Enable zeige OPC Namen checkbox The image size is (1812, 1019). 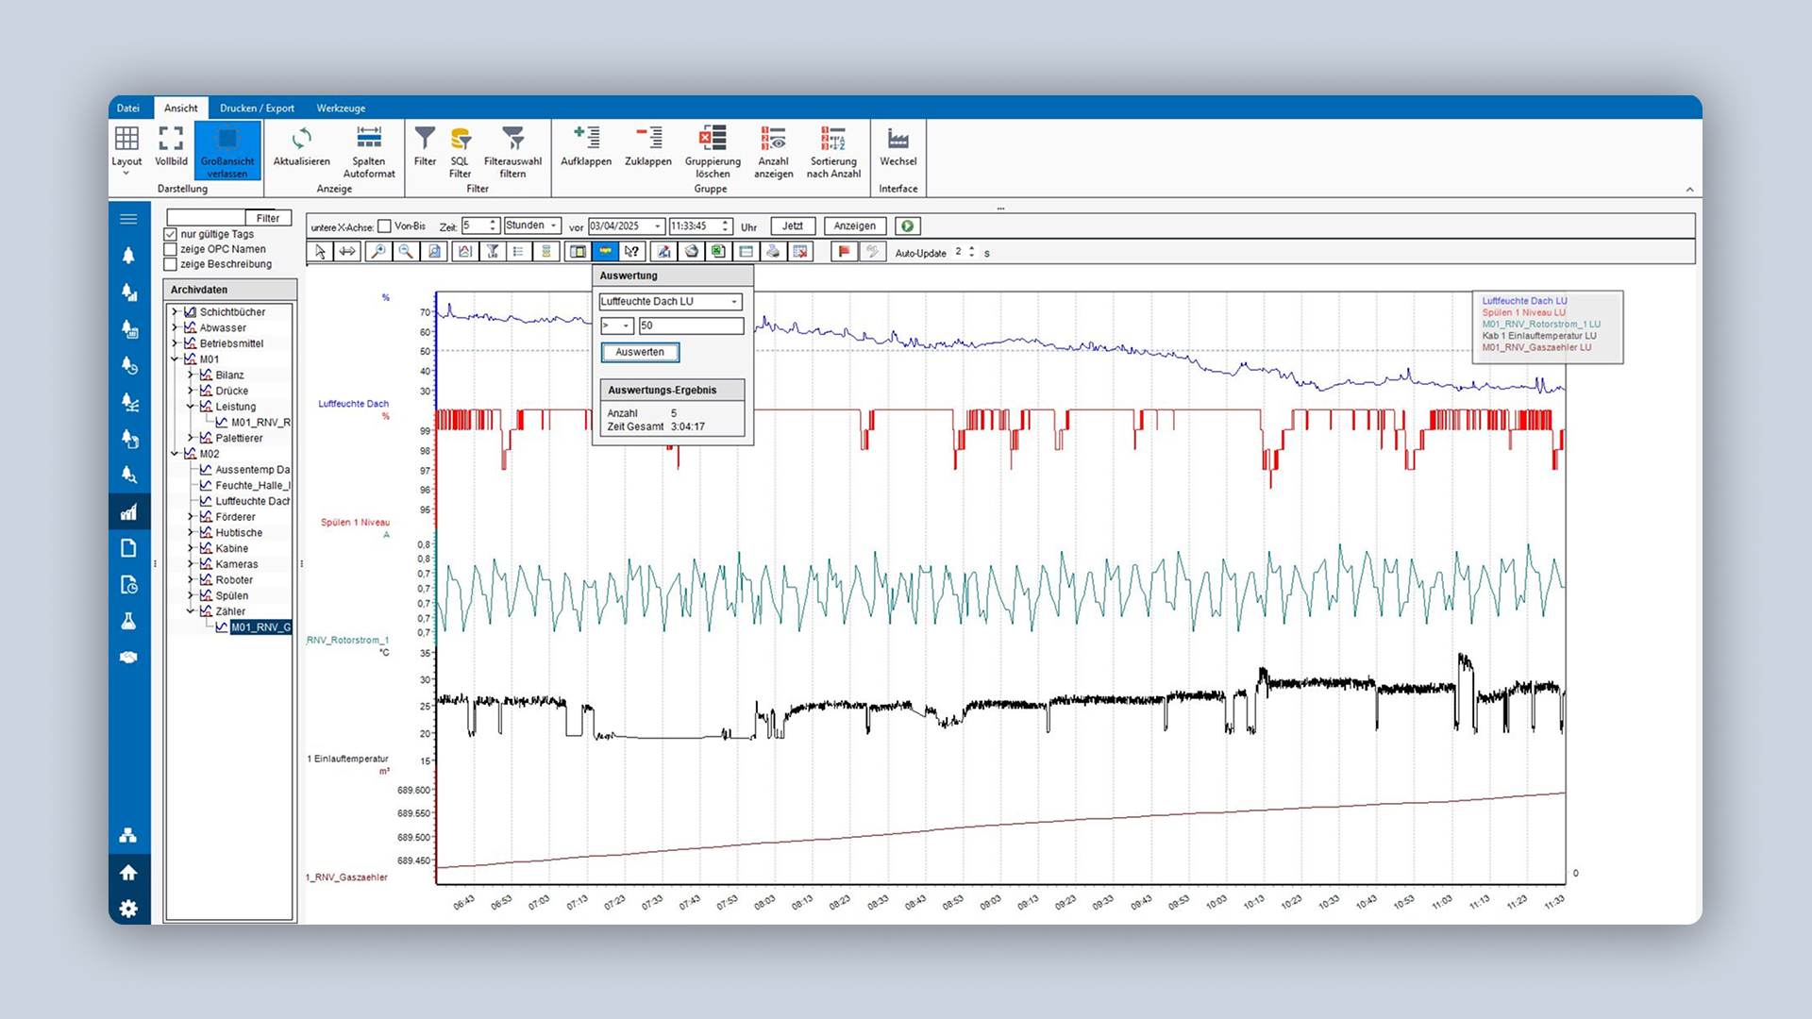[171, 249]
